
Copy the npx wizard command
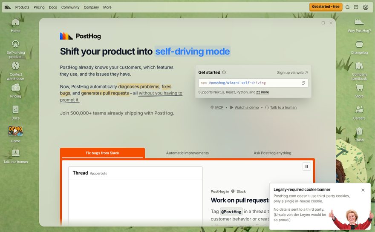303,83
